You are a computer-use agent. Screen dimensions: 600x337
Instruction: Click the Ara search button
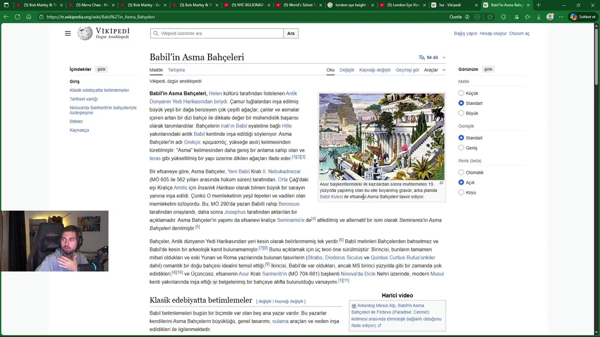coord(291,34)
